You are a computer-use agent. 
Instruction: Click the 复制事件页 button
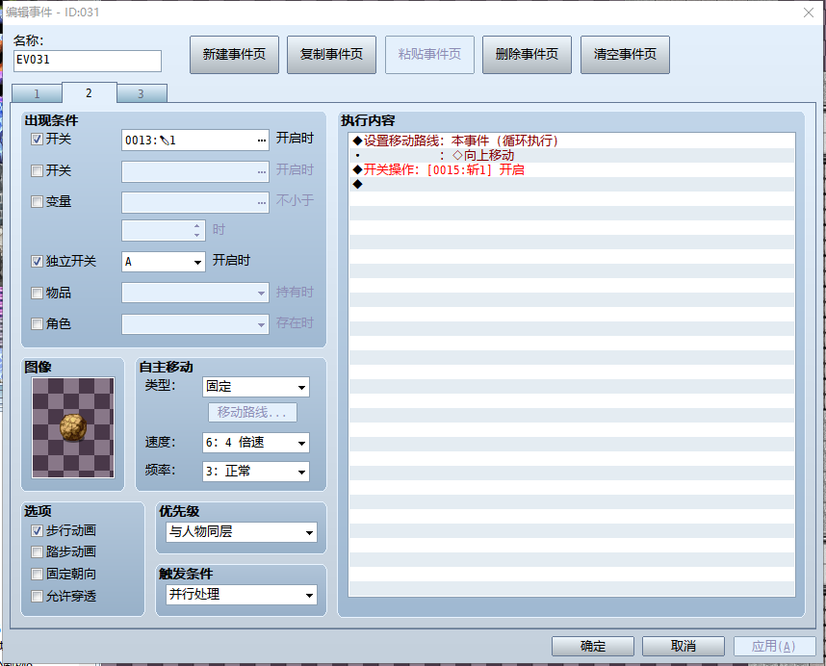click(x=331, y=55)
